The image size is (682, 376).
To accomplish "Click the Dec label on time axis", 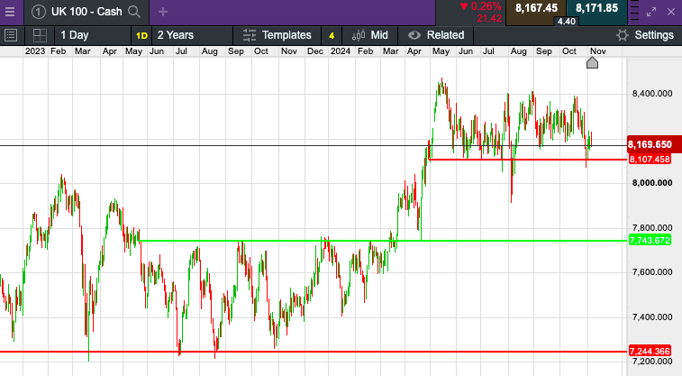I will pos(315,51).
